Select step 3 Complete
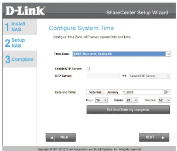177x151 pixels. [x=20, y=59]
